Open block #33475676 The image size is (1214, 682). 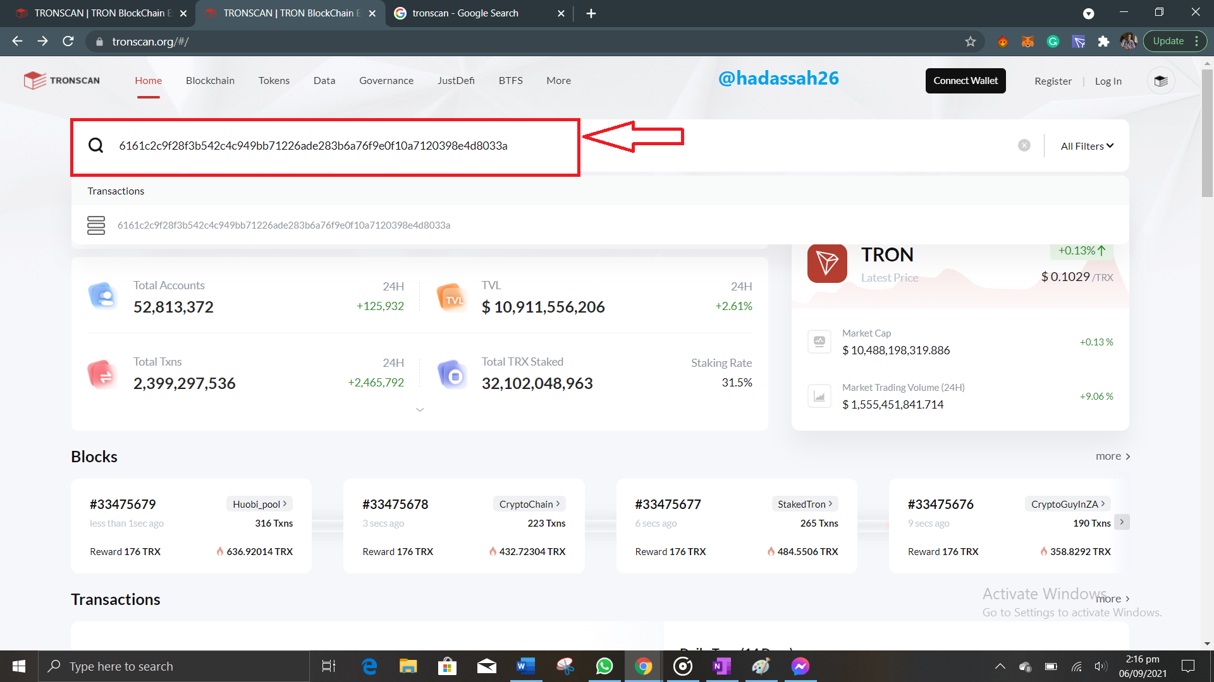pyautogui.click(x=940, y=504)
